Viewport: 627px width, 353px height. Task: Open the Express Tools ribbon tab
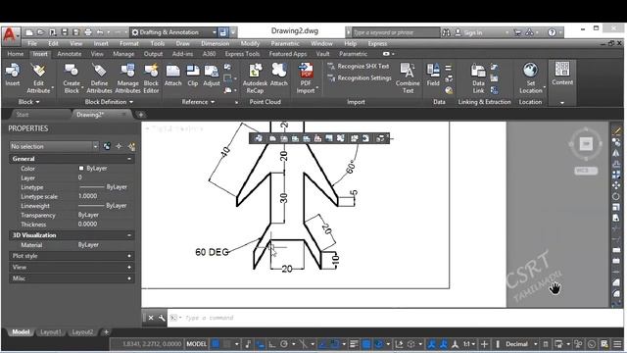point(242,54)
